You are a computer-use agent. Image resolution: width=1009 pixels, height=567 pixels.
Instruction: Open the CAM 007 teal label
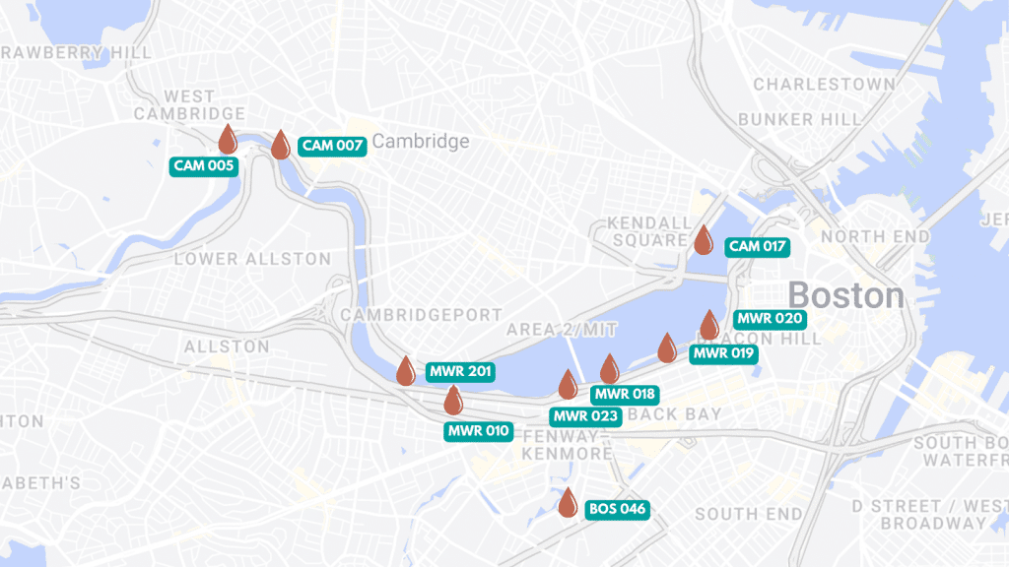click(x=332, y=146)
